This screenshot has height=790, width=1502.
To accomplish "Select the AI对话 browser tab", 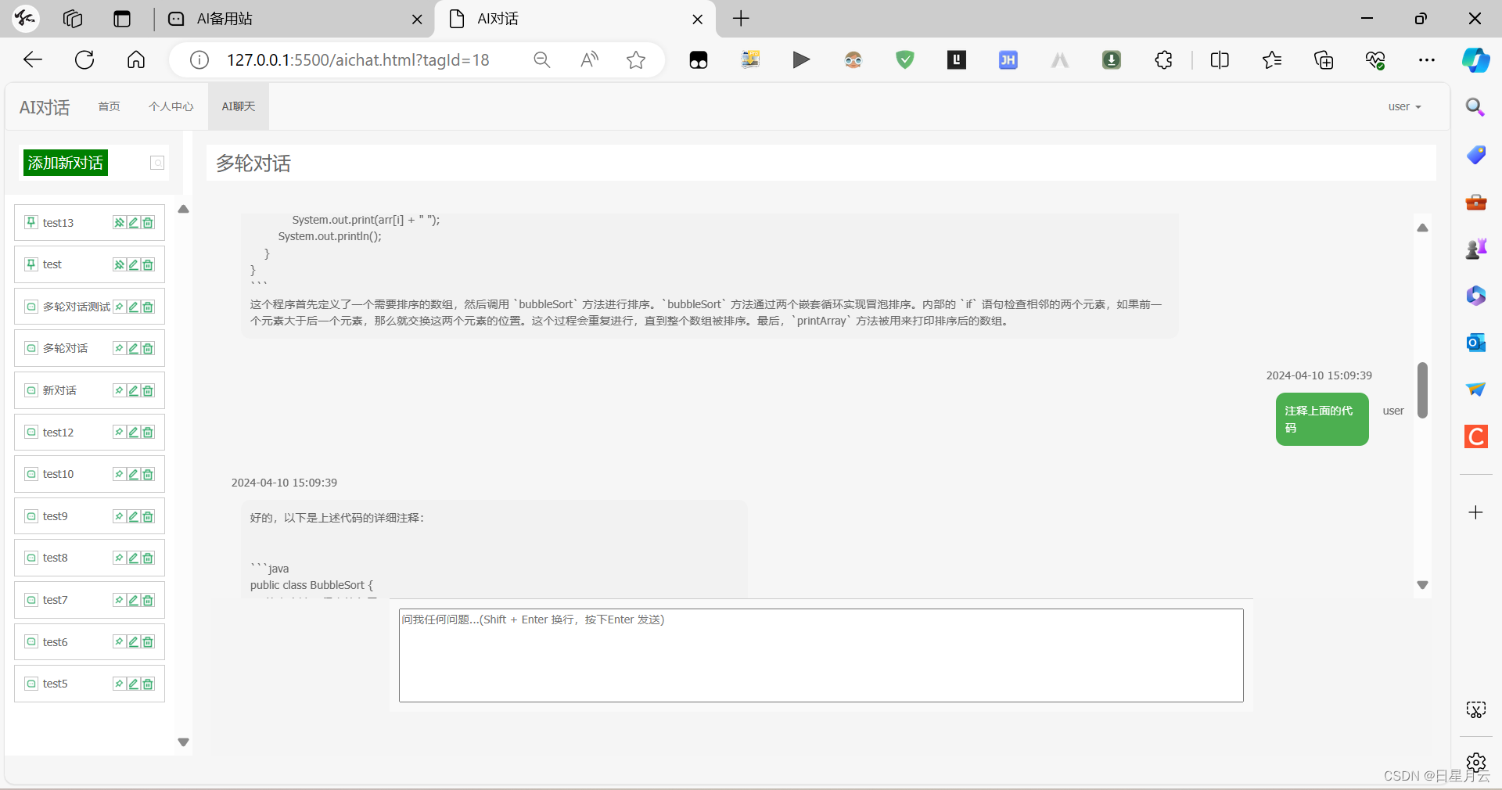I will pos(575,19).
